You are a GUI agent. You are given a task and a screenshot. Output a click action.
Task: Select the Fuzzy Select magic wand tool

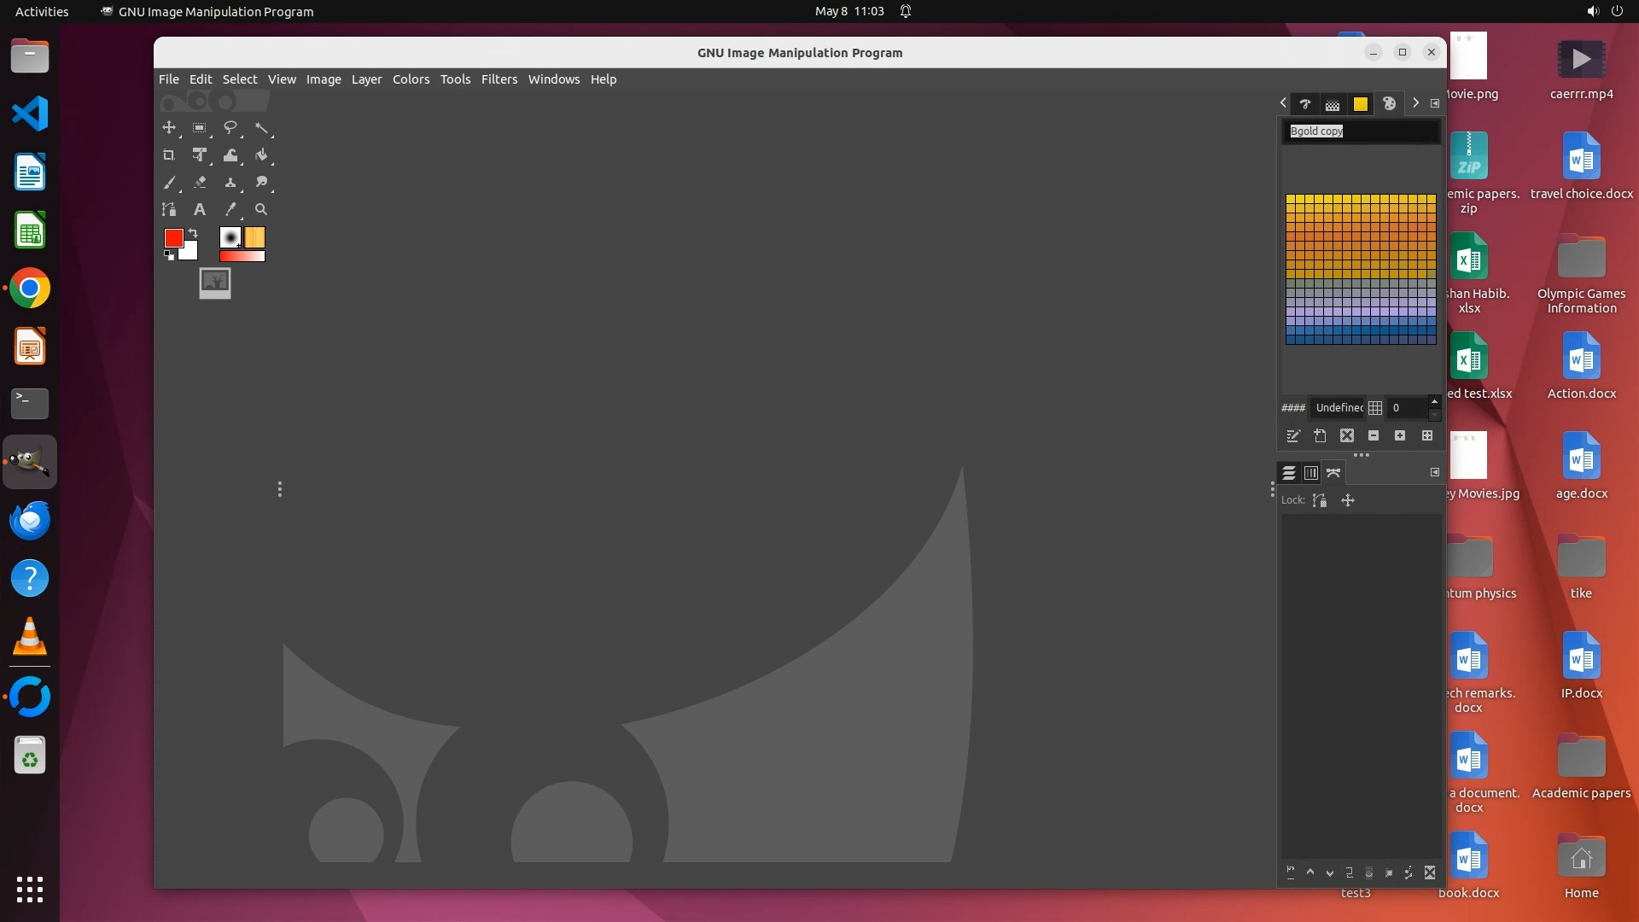tap(261, 128)
